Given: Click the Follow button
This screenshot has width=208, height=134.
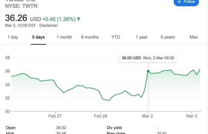Looking at the screenshot, I should click(186, 2).
